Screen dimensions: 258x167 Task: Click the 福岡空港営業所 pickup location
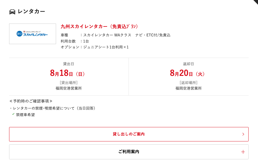(x=69, y=88)
